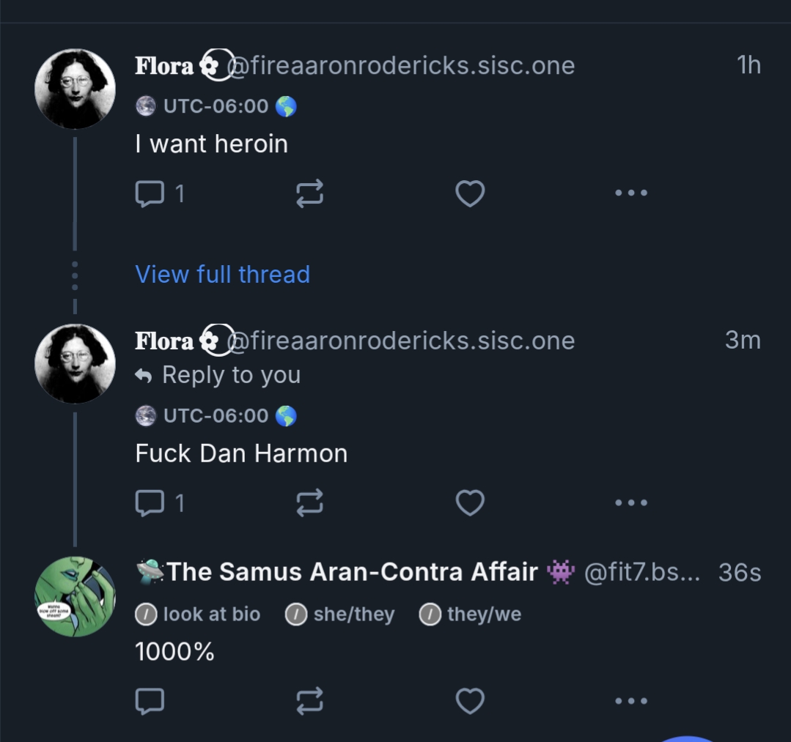The image size is (791, 742).
Task: Open View full thread link
Action: [x=222, y=274]
